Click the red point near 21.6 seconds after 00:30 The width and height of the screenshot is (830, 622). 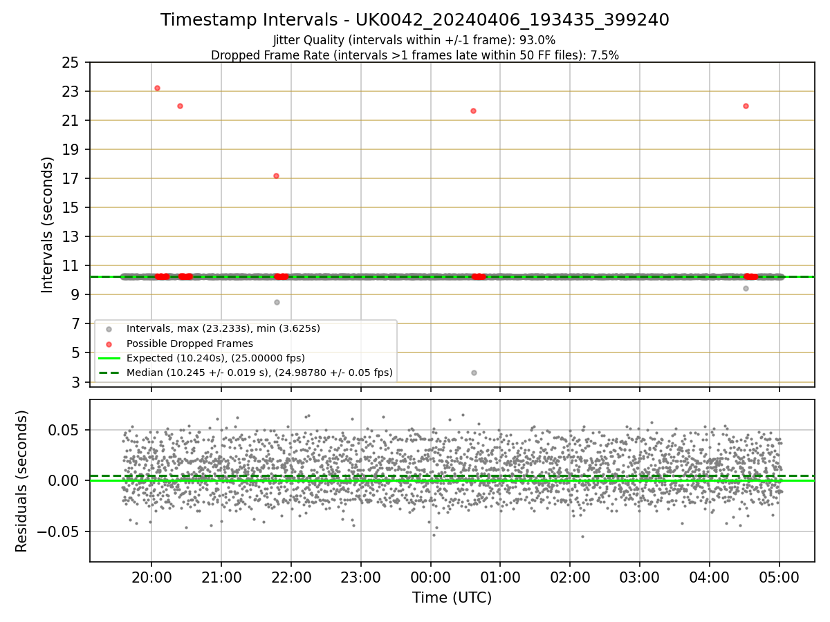tap(473, 111)
